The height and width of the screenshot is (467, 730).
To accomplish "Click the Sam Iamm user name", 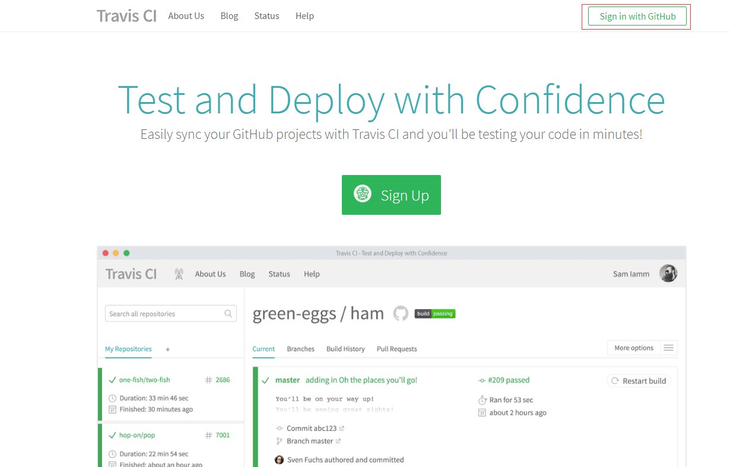I will pyautogui.click(x=631, y=274).
